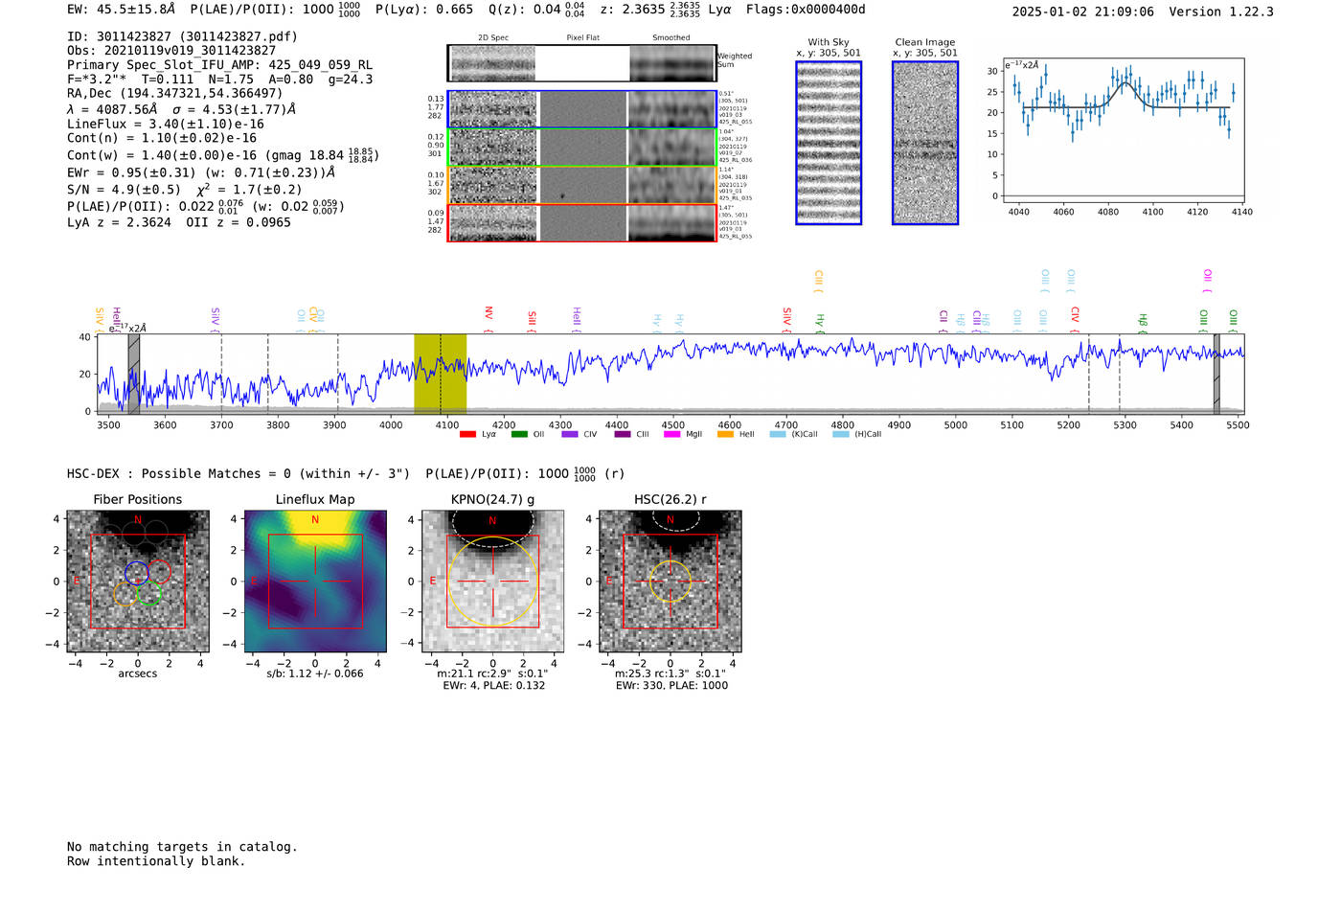Screen dimensions: 1341x913
Task: Click the Lineflux Map panel
Action: point(315,582)
